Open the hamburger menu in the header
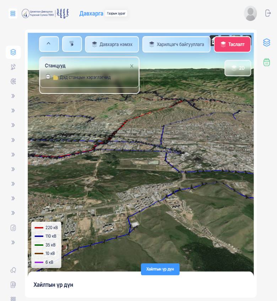 pyautogui.click(x=13, y=13)
